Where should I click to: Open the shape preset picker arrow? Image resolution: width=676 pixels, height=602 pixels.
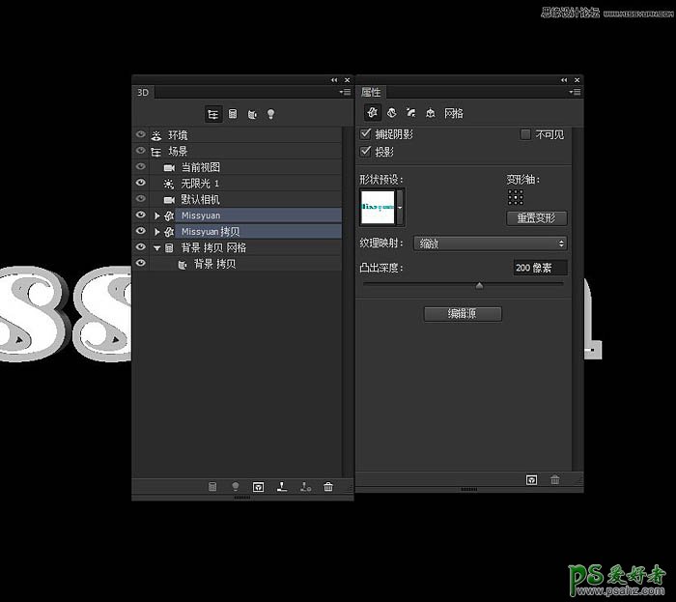401,206
